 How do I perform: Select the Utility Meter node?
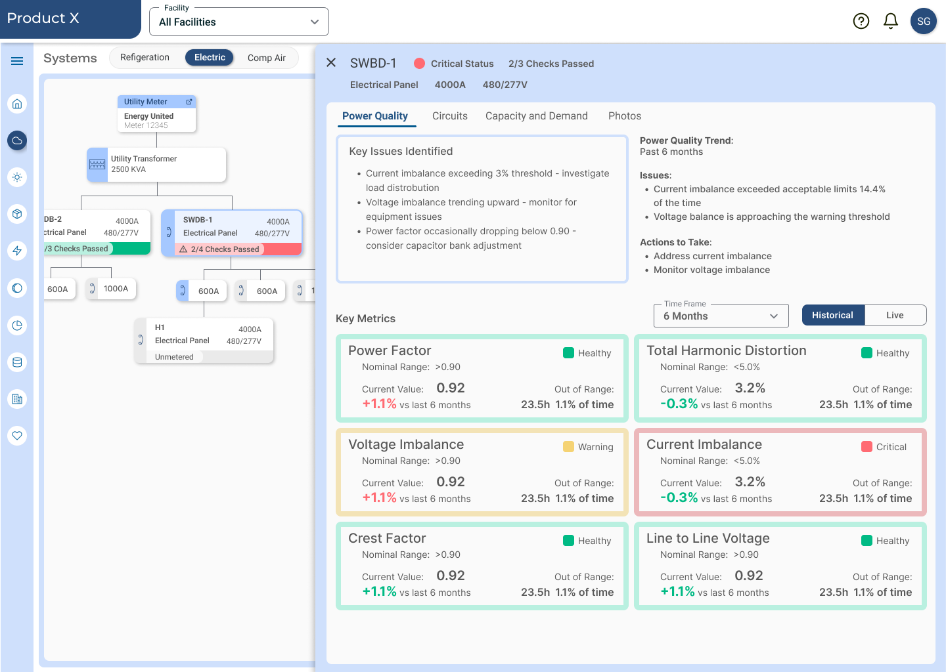coord(156,114)
